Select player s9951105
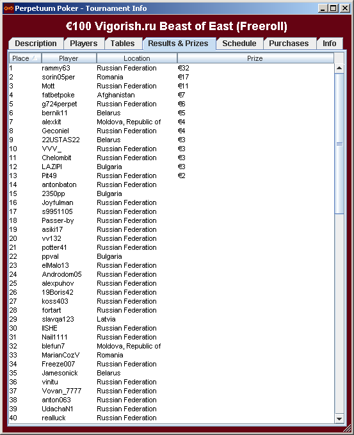354x435 pixels. click(x=57, y=211)
